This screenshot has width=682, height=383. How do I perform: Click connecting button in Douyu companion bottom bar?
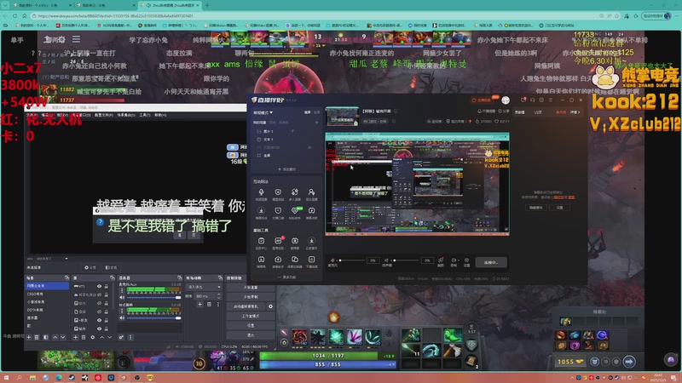pos(491,262)
